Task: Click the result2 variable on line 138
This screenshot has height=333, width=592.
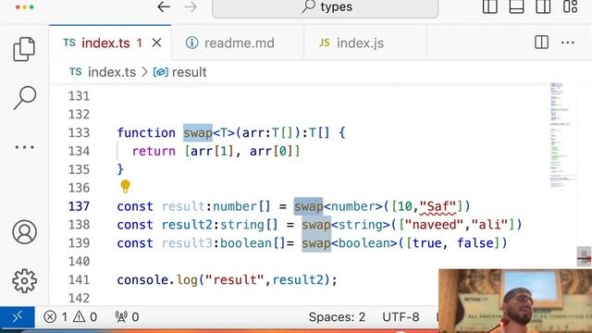Action: pos(187,225)
